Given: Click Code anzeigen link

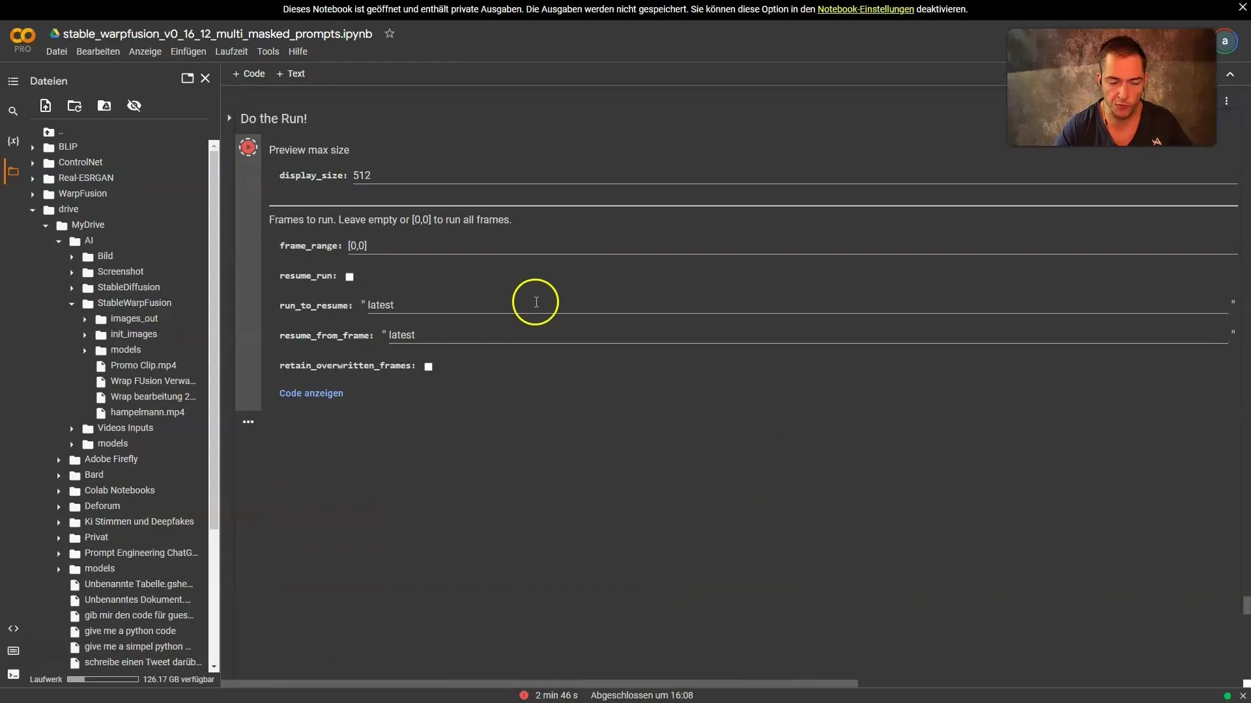Looking at the screenshot, I should (x=311, y=393).
